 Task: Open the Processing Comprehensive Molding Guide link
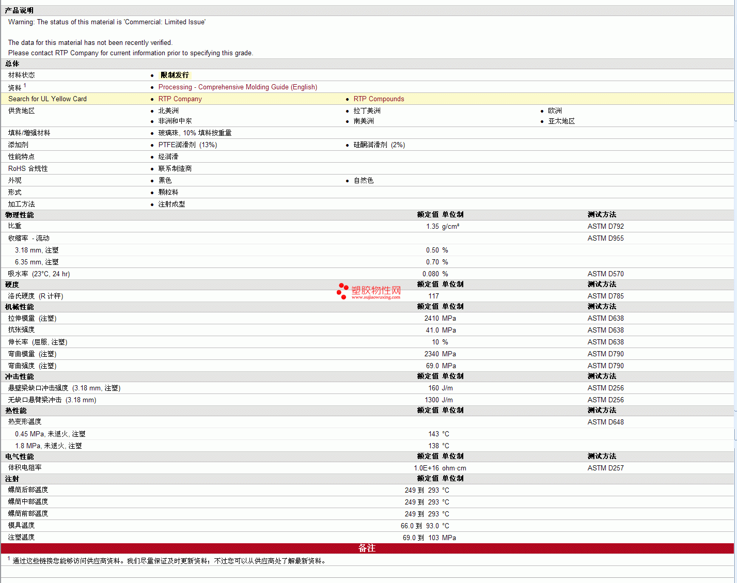pos(238,87)
